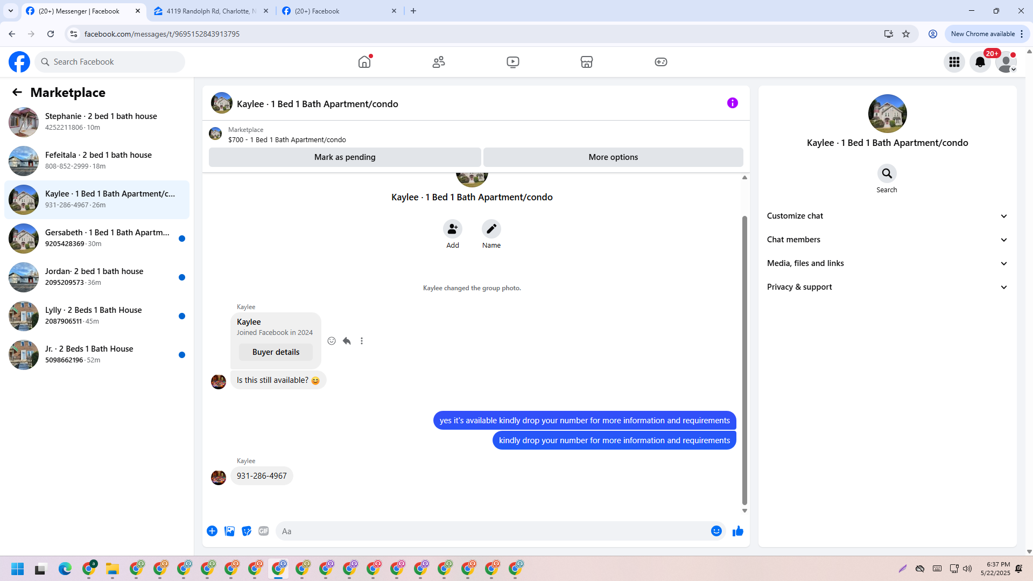
Task: Open the account profile dropdown
Action: coord(1006,62)
